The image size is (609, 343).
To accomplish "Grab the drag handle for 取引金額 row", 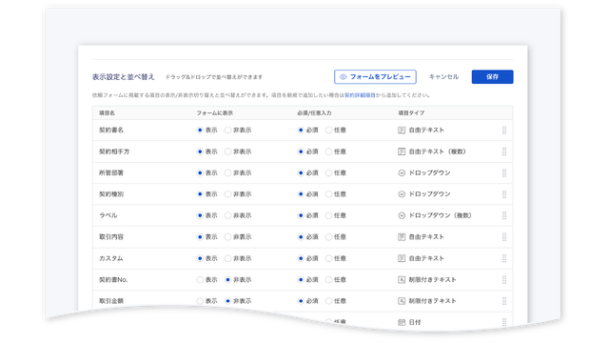I will (504, 301).
